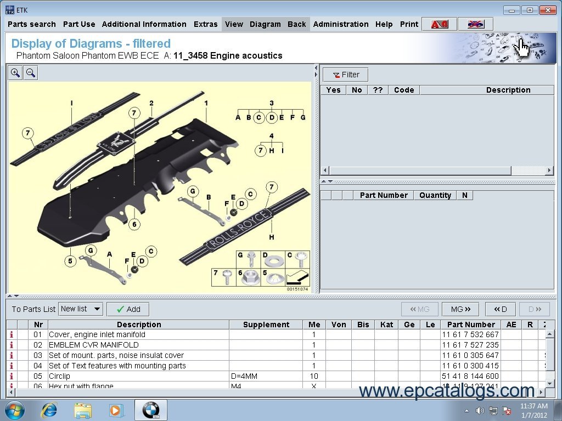
Task: Open the volume control in the system tray
Action: pyautogui.click(x=480, y=411)
